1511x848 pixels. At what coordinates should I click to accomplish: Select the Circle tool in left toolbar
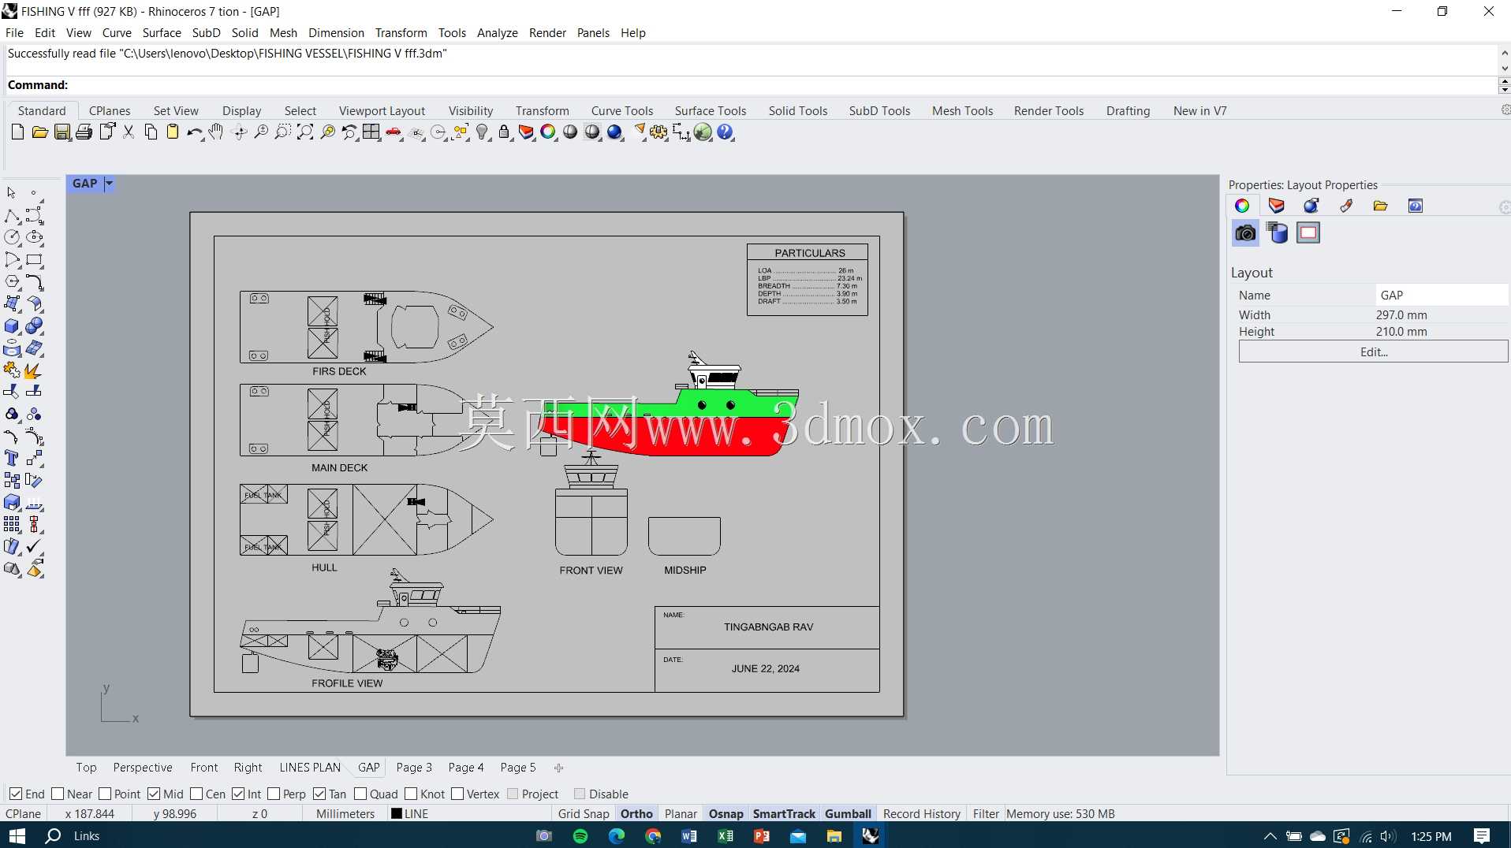pyautogui.click(x=12, y=237)
